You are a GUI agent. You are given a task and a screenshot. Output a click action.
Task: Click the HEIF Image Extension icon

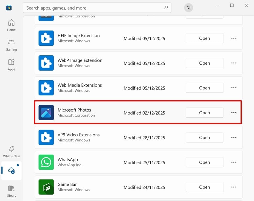[x=46, y=38]
